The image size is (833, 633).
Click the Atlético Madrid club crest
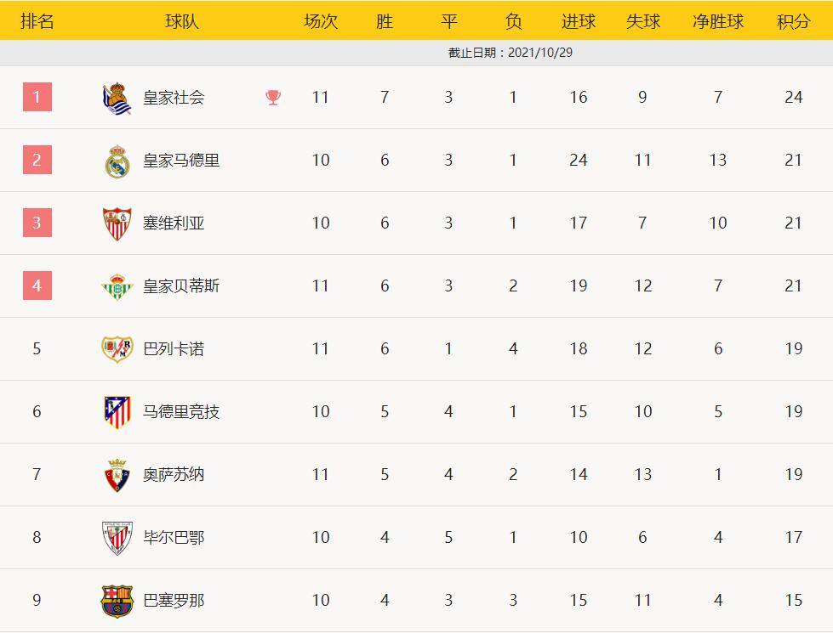pos(117,412)
